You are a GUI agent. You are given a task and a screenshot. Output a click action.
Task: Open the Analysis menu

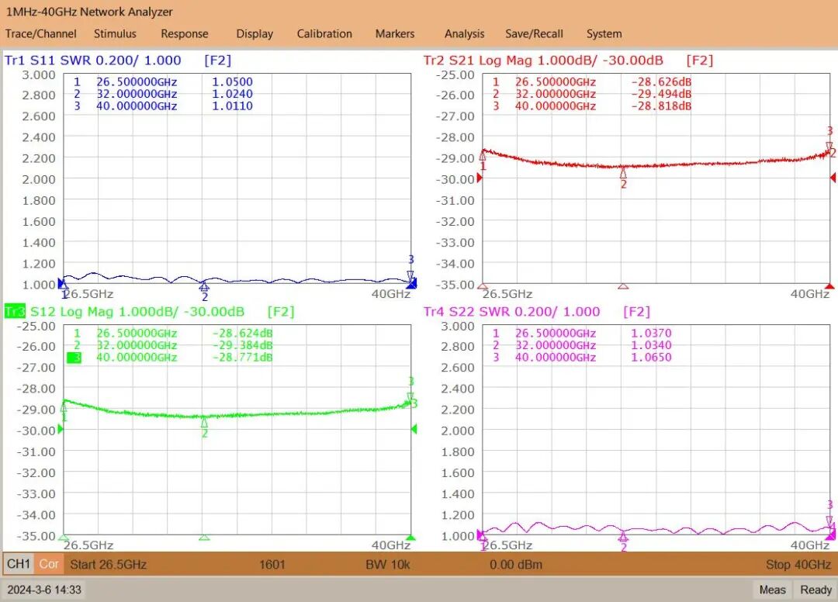coord(464,33)
